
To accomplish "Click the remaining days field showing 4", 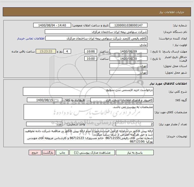I will pos(67,51).
